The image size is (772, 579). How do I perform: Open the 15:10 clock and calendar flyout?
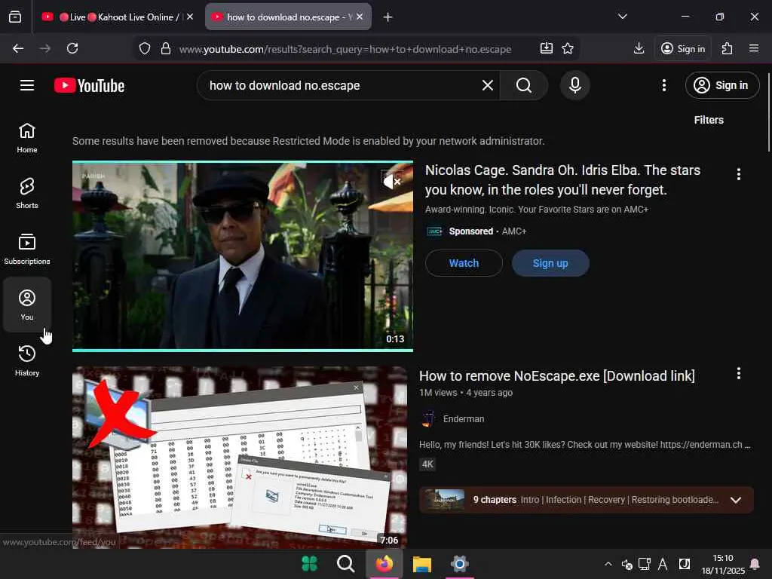click(x=723, y=564)
